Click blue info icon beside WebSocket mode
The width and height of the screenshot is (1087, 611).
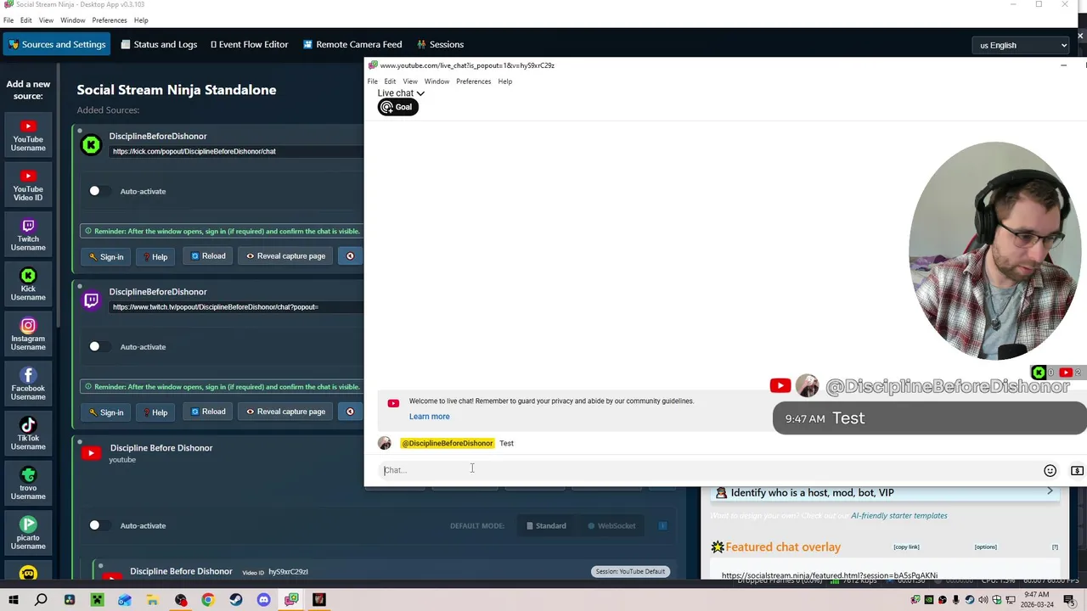click(x=662, y=525)
